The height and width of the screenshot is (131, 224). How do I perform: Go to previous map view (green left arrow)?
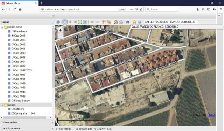[92, 22]
